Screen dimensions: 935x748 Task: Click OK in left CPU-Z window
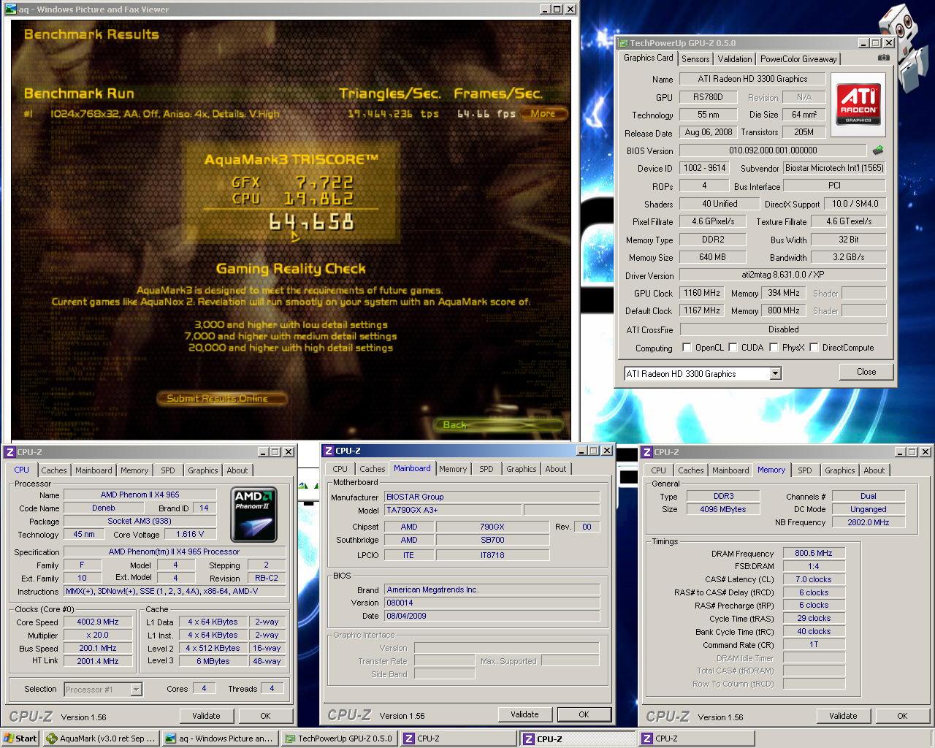(x=265, y=716)
